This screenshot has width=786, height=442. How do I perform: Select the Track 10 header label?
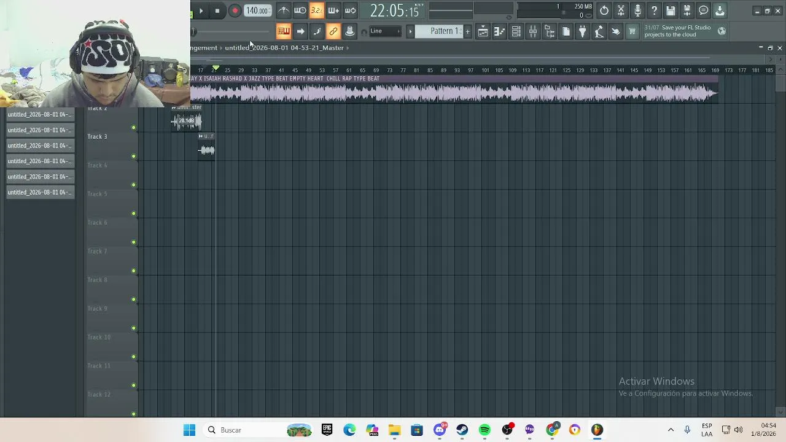(99, 337)
